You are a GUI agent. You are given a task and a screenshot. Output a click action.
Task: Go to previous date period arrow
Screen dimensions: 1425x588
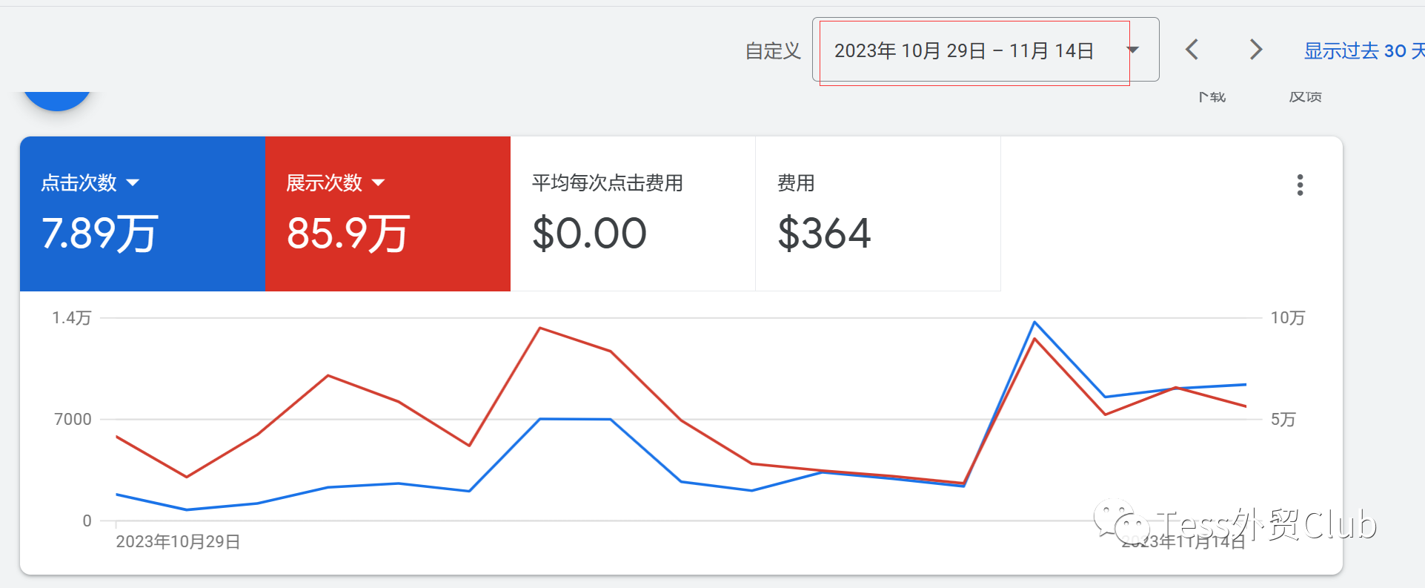pyautogui.click(x=1192, y=50)
